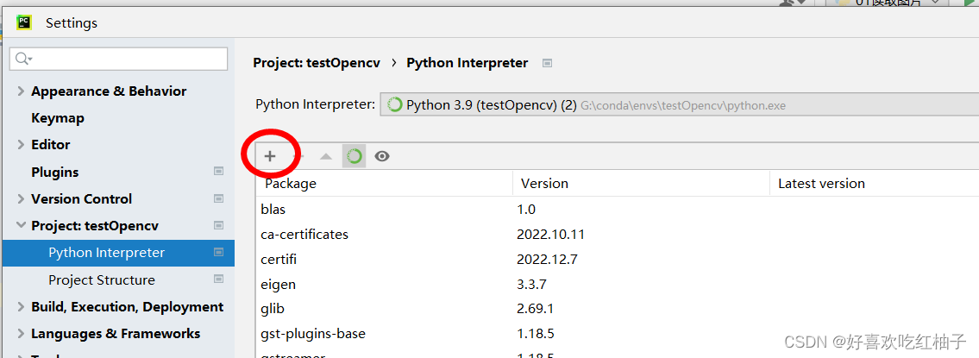Image resolution: width=979 pixels, height=358 pixels.
Task: Click the PyCharm logo in title bar
Action: point(24,23)
